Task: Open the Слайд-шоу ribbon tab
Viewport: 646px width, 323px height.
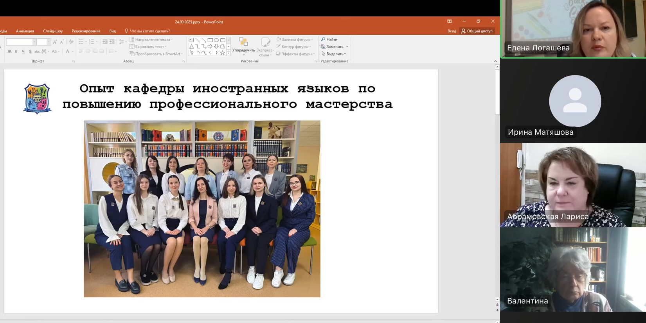Action: pos(53,31)
